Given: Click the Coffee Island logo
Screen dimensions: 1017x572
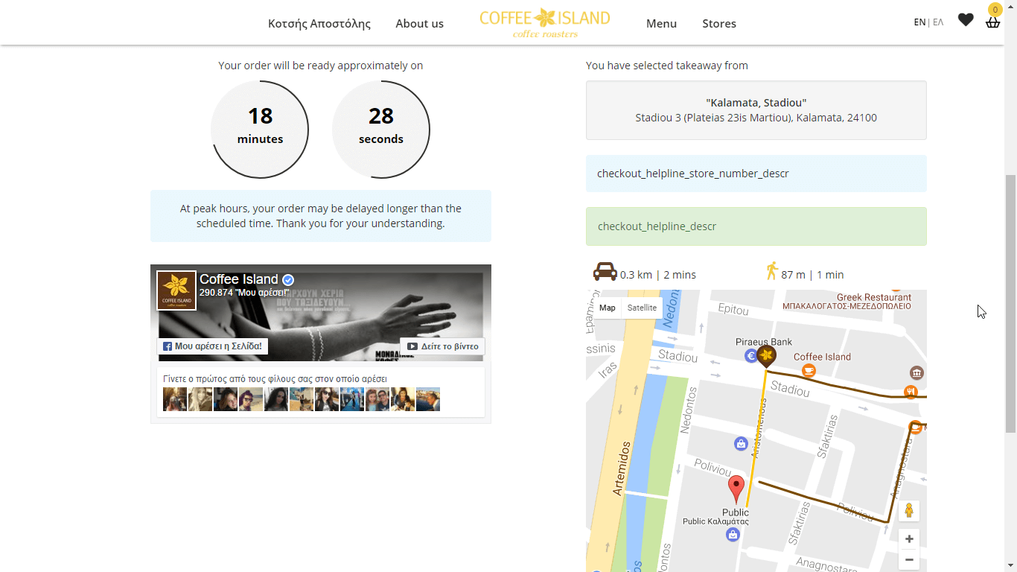Looking at the screenshot, I should pos(545,22).
